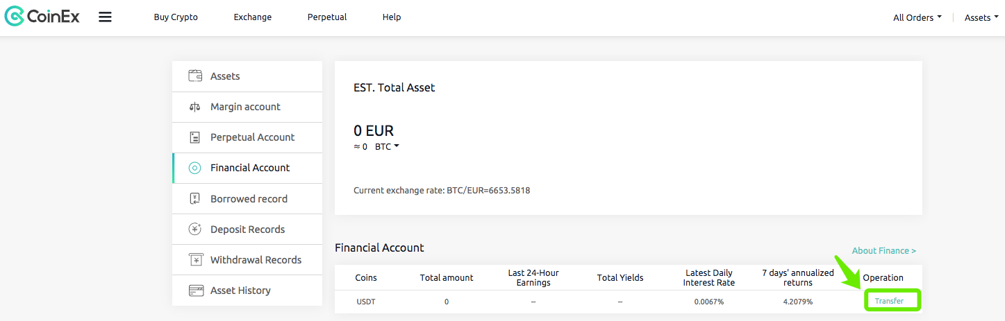The width and height of the screenshot is (1005, 321).
Task: Open the About Finance link
Action: coord(884,250)
